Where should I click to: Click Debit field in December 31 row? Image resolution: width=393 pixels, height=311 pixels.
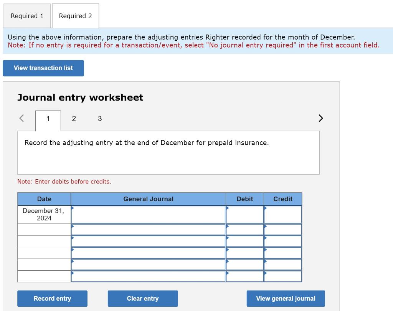pyautogui.click(x=245, y=215)
